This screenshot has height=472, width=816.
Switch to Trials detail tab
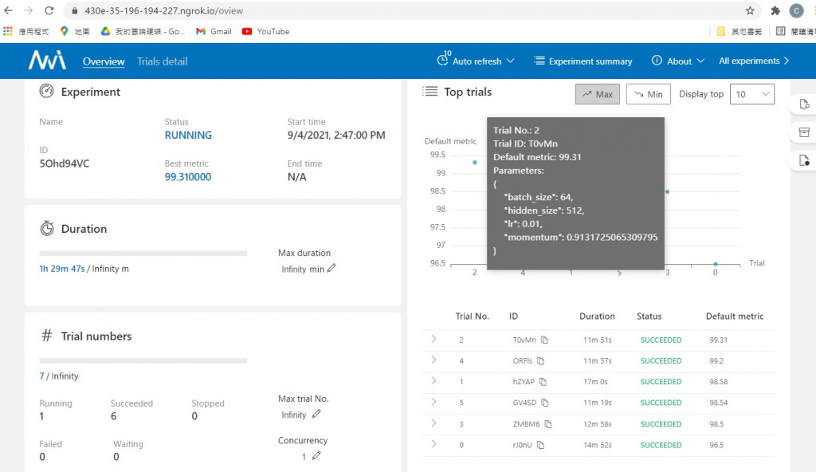click(163, 61)
